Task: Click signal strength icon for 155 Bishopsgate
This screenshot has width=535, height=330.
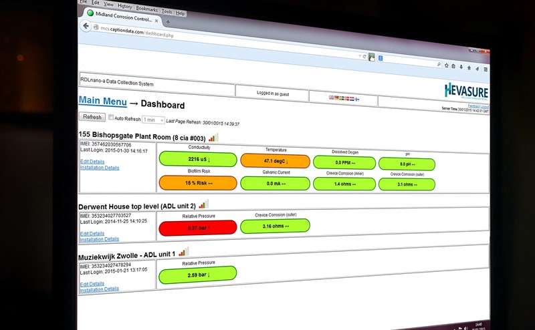Action: [222, 137]
